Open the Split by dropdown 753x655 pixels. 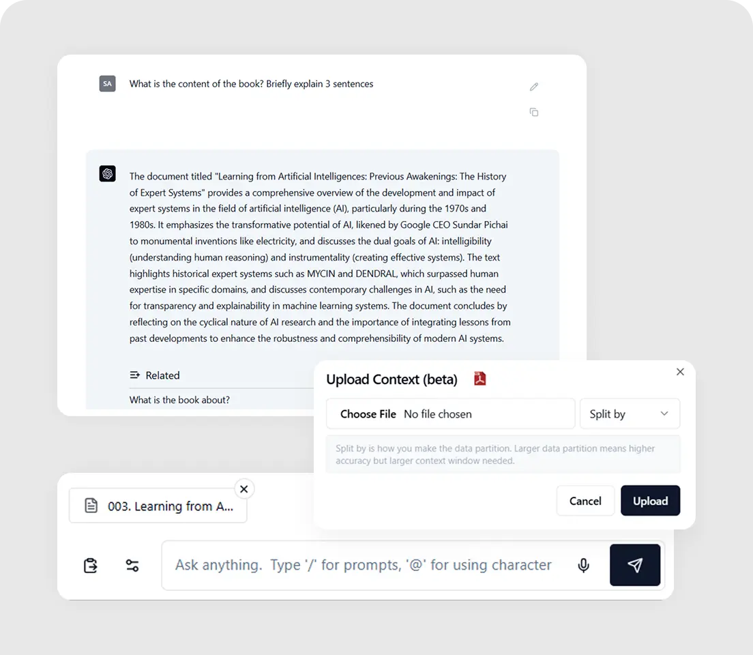630,413
